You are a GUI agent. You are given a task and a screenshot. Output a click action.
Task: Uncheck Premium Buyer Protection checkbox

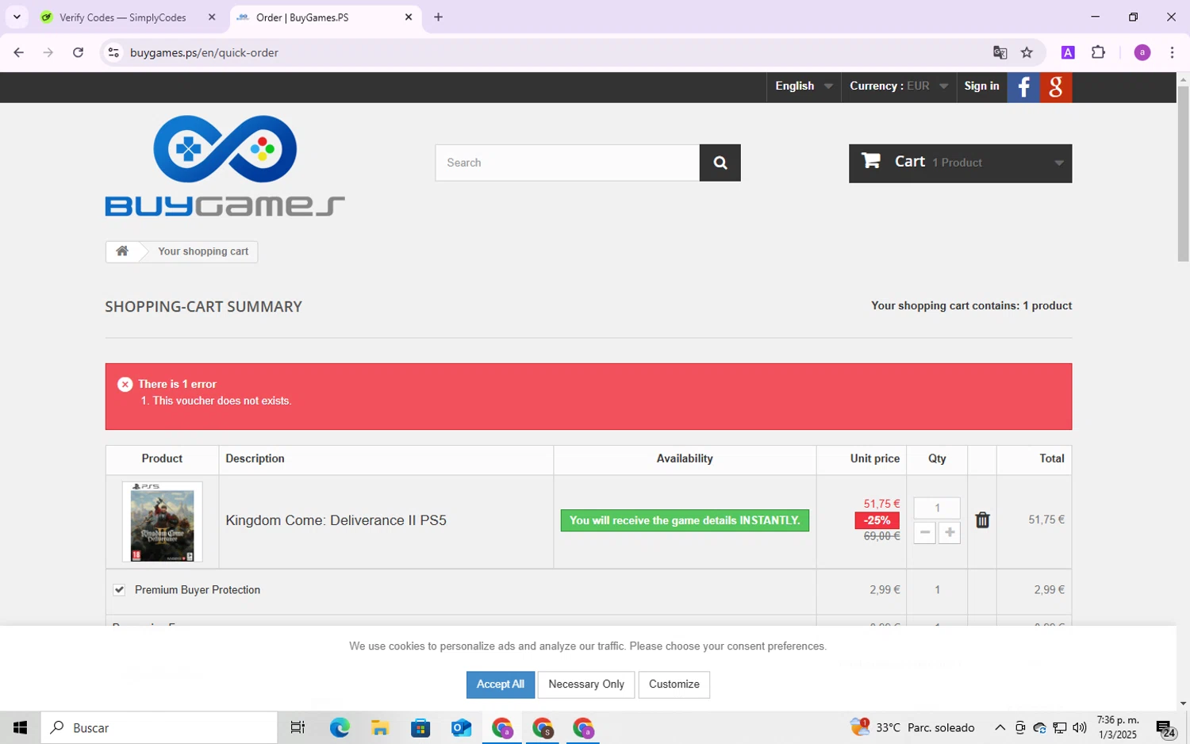tap(119, 589)
